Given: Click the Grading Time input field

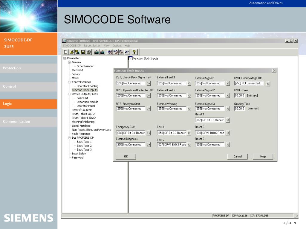Looking at the screenshot, I should point(239,109).
